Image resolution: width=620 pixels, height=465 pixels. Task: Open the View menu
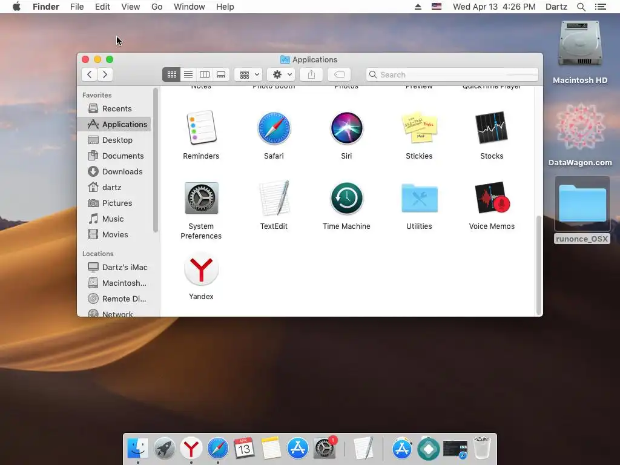131,7
